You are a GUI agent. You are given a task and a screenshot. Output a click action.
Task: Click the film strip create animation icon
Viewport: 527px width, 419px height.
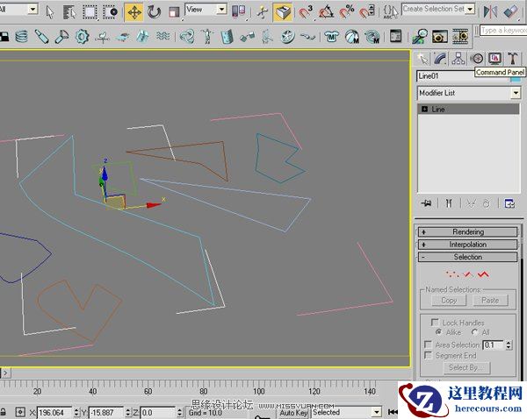coord(460,37)
